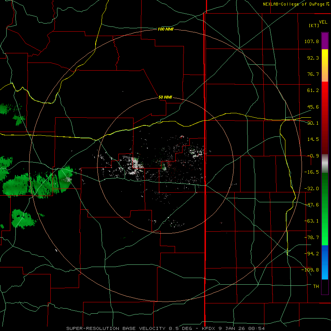This screenshot has width=331, height=331.
Task: Click the 100 NMI range ring label
Action: click(165, 29)
